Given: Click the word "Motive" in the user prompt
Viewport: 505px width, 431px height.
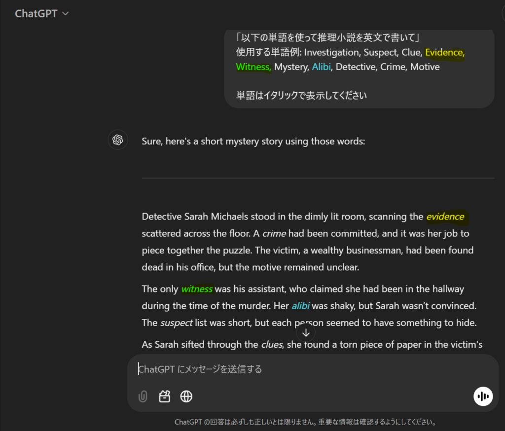Looking at the screenshot, I should click(425, 67).
